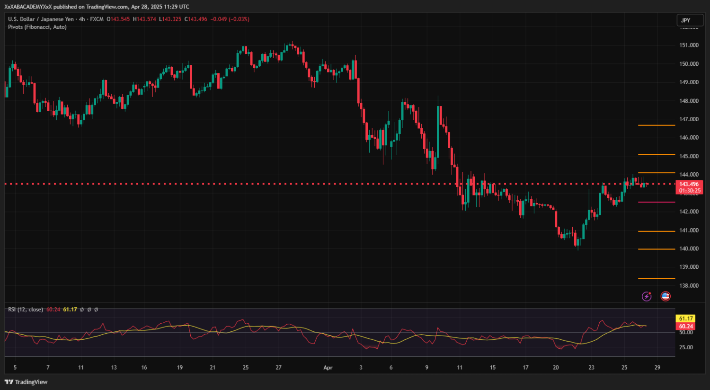Click the 138.000 price axis label
This screenshot has height=390, width=710.
(x=689, y=286)
